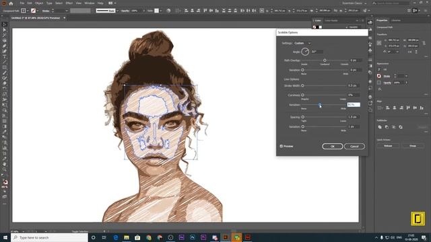Select the Selection tool
This screenshot has height=242, width=431.
tap(5, 24)
